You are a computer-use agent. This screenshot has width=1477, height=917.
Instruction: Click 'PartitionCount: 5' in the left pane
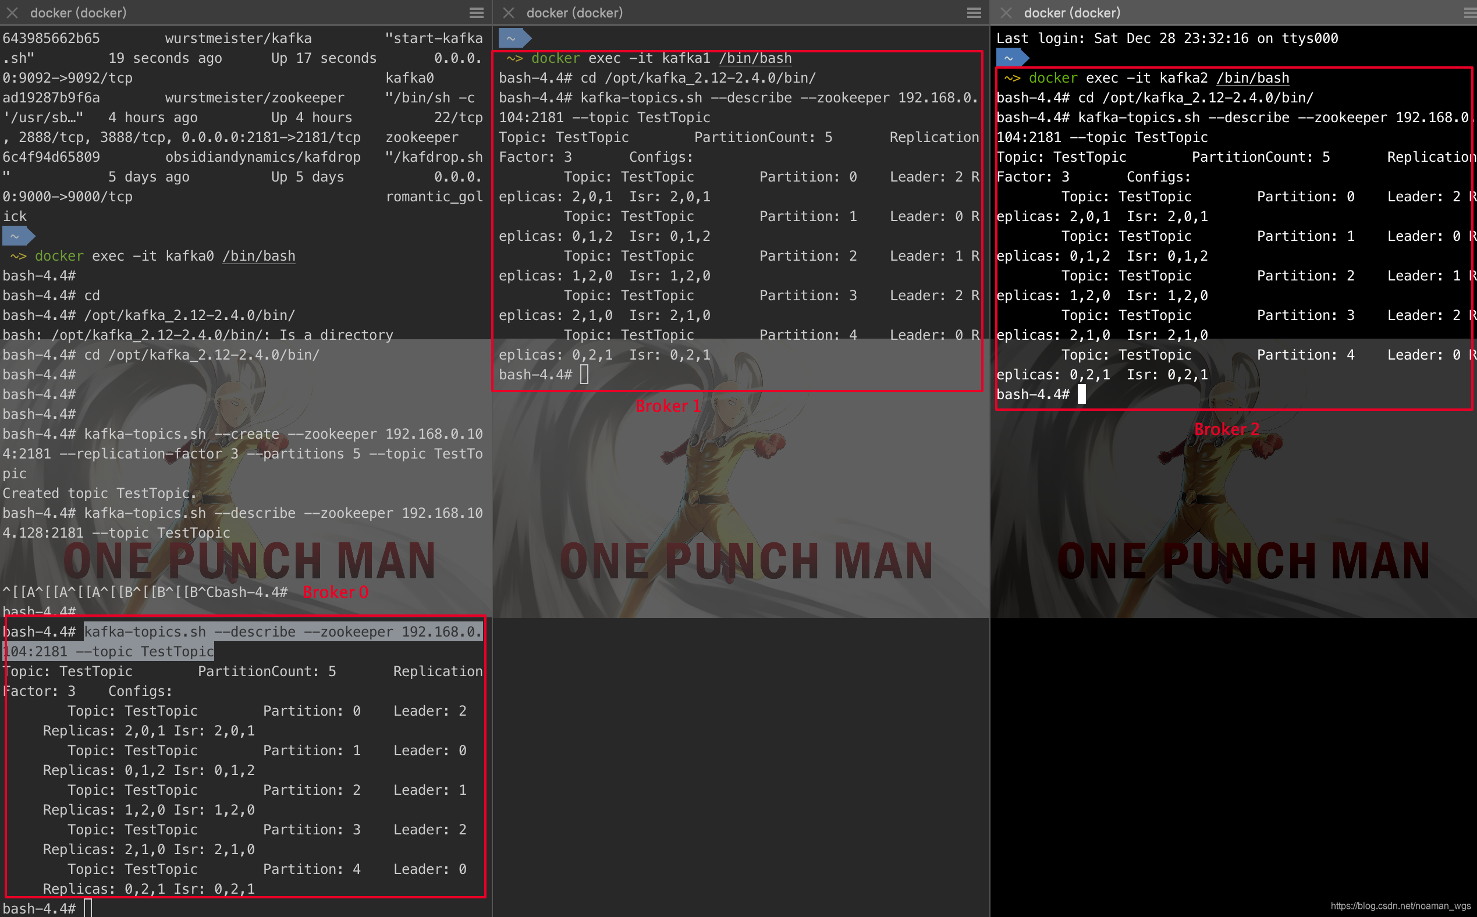pos(267,671)
